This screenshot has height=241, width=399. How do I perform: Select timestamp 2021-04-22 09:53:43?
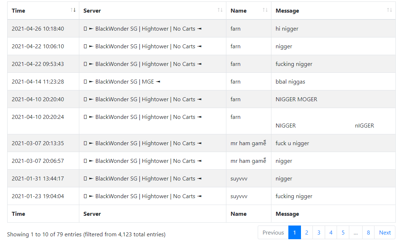click(x=38, y=64)
